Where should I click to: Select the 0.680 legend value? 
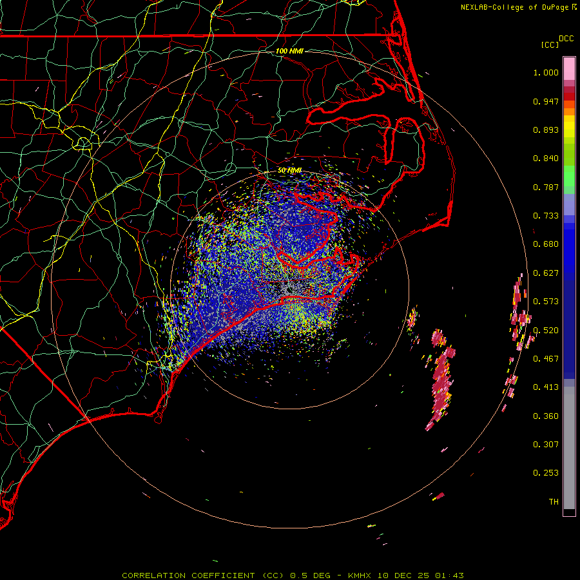click(546, 244)
